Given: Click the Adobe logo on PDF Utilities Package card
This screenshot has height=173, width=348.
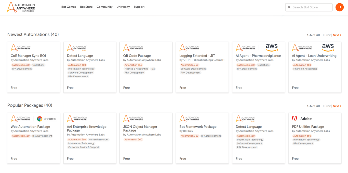Looking at the screenshot, I should click(x=295, y=119).
